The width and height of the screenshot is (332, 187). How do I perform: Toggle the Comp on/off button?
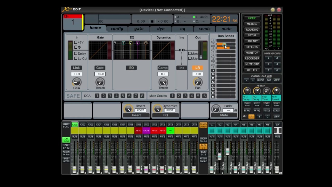(163, 68)
